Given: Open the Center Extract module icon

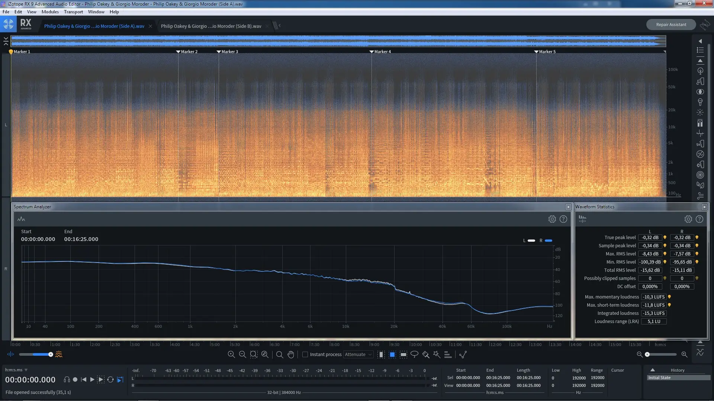Looking at the screenshot, I should pos(700,92).
